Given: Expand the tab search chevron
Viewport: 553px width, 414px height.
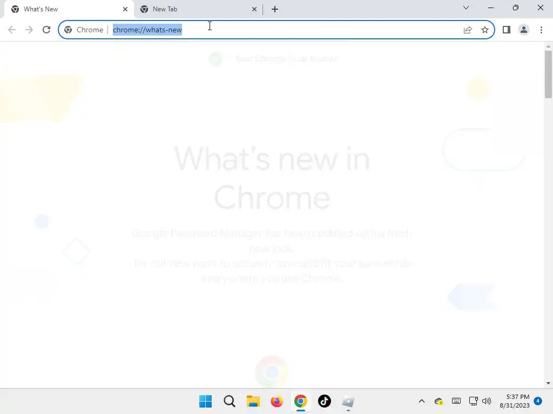Looking at the screenshot, I should point(466,8).
